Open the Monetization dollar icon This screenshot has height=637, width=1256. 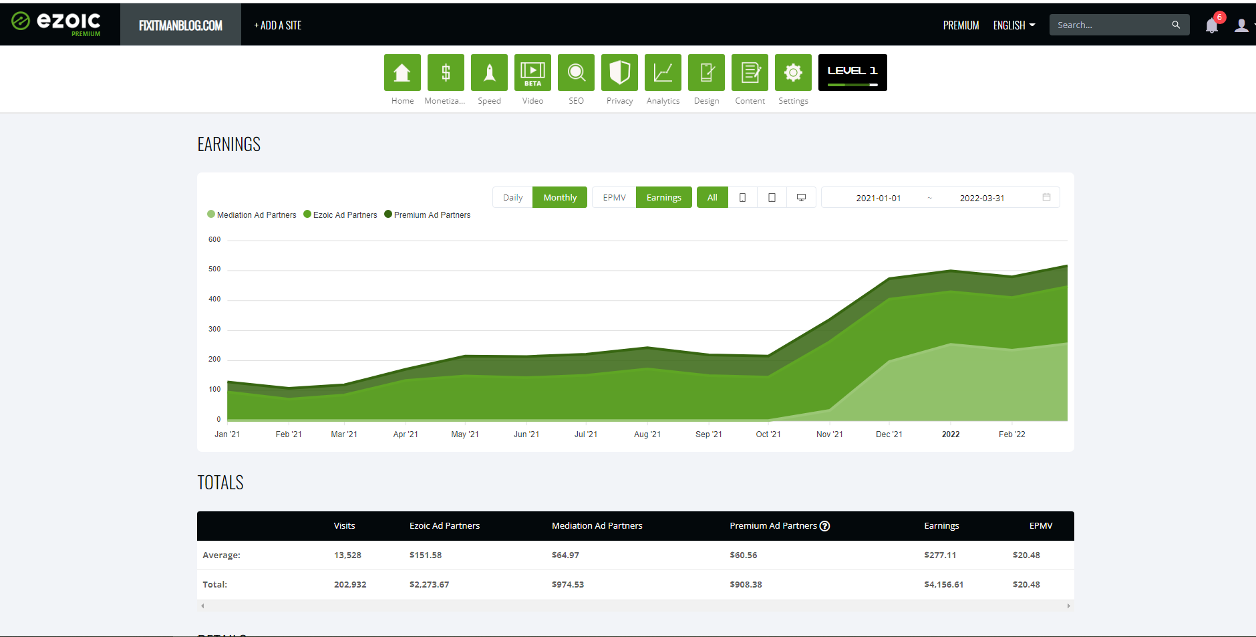[x=446, y=72]
